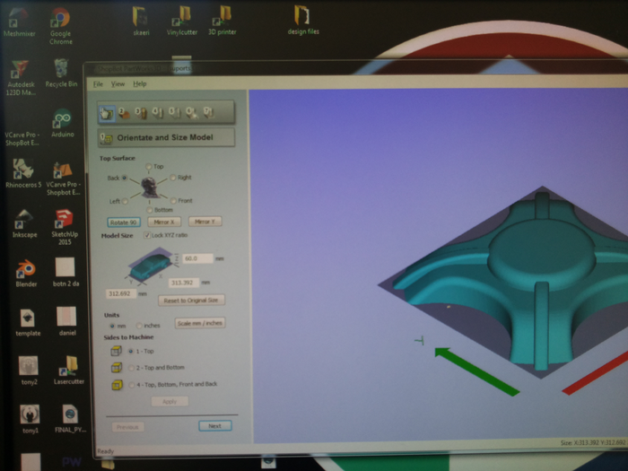Click the Z size field showing 60.0
The image size is (628, 471).
click(x=197, y=258)
